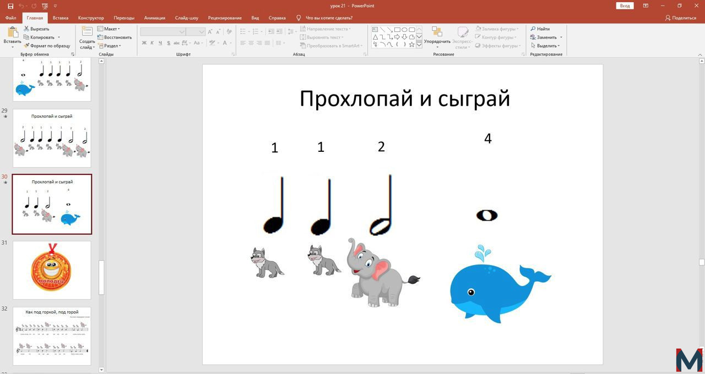Image resolution: width=705 pixels, height=374 pixels.
Task: Select the star shape in shapes gallery
Action: click(x=411, y=44)
